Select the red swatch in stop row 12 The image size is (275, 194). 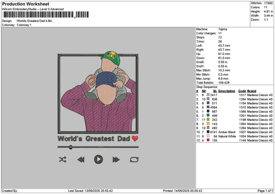pos(208,140)
